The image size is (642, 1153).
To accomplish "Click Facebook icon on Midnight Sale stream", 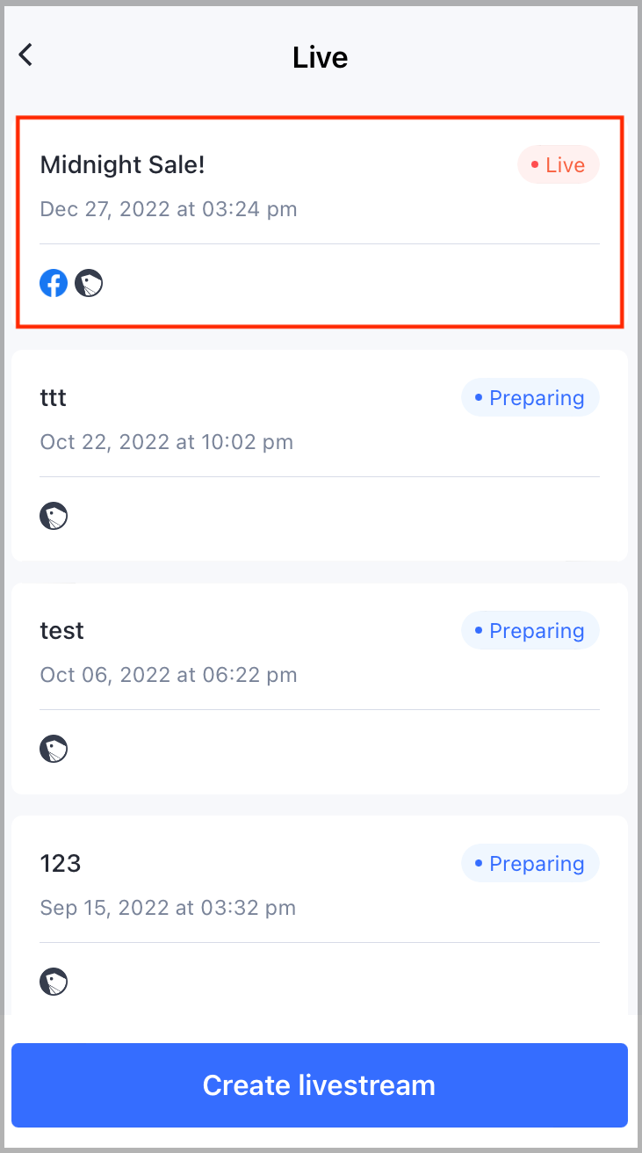I will [x=54, y=283].
